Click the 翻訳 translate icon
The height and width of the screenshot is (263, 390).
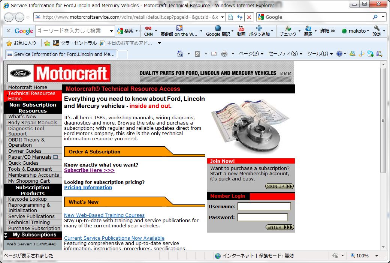click(308, 28)
